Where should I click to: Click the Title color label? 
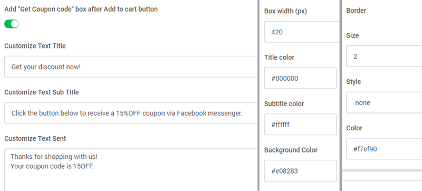pos(279,58)
